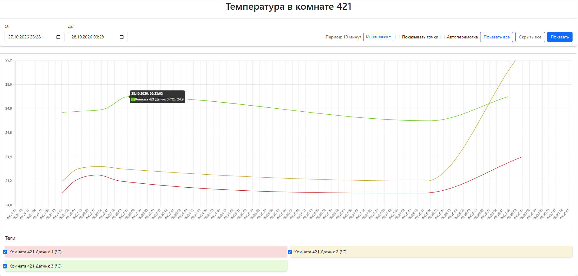Click the tooltip date '28.10.2026, 00:23:02'
Image resolution: width=578 pixels, height=276 pixels.
pos(147,94)
